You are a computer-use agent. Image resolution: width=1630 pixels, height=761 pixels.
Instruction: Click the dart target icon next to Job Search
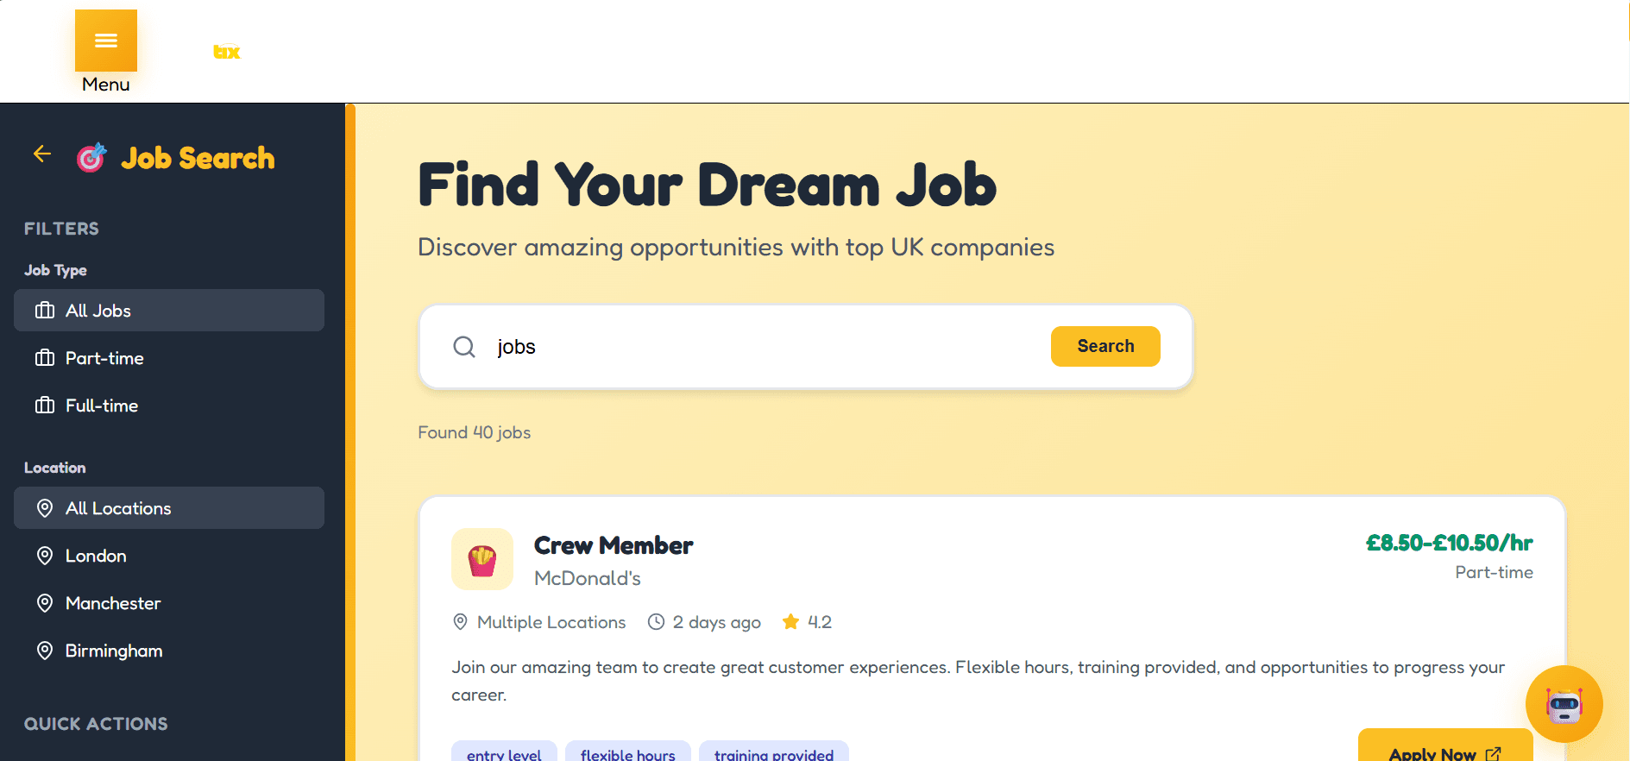click(91, 156)
